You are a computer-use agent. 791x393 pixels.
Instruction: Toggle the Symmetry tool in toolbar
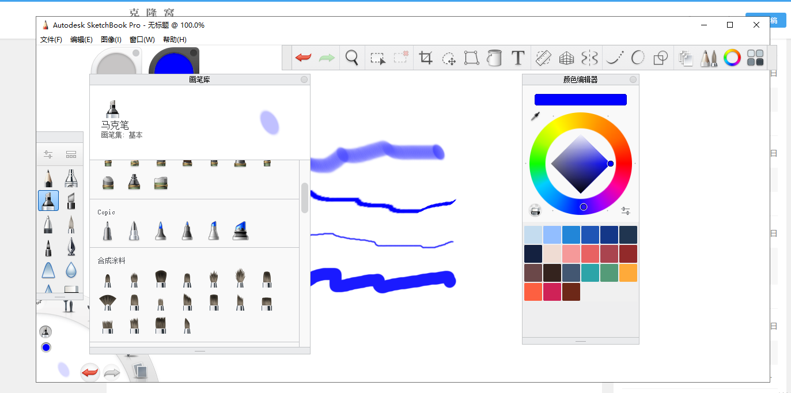(589, 58)
